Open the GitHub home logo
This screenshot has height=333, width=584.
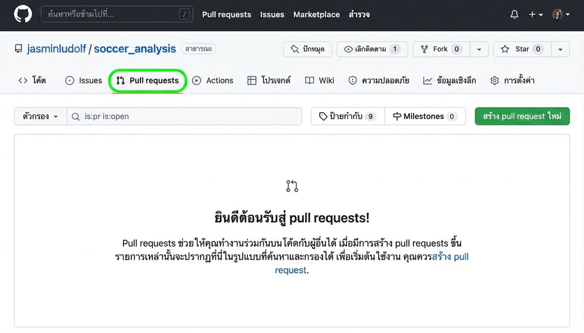pyautogui.click(x=23, y=15)
